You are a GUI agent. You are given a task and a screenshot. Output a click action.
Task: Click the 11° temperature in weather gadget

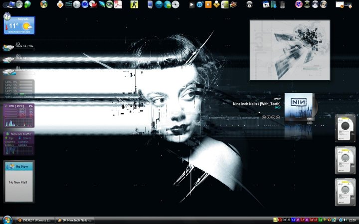pyautogui.click(x=13, y=26)
